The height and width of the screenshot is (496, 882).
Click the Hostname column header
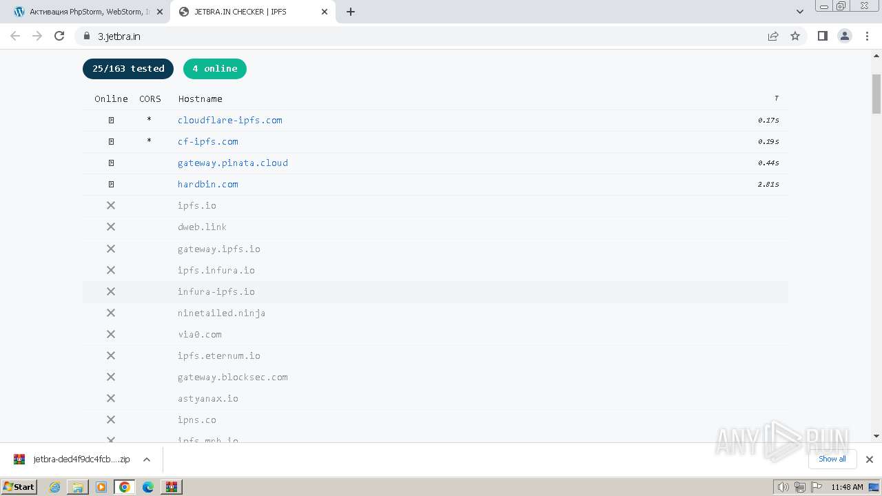pos(200,99)
